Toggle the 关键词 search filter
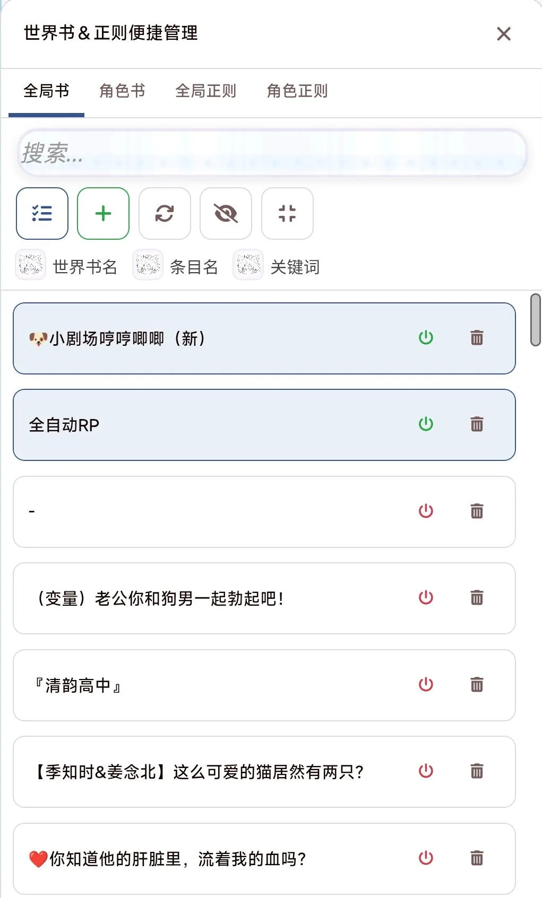This screenshot has width=542, height=898. [248, 265]
